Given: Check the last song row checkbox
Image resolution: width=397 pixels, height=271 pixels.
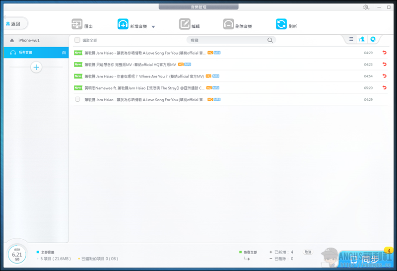Looking at the screenshot, I should [x=77, y=100].
